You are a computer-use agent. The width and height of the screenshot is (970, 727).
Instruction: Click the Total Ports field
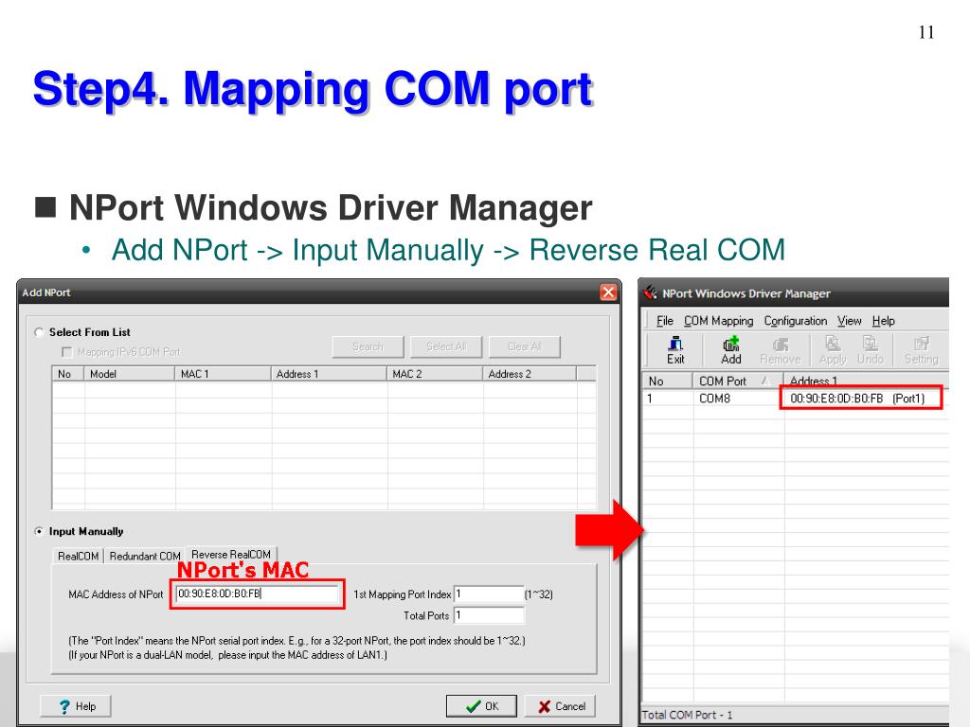(489, 615)
